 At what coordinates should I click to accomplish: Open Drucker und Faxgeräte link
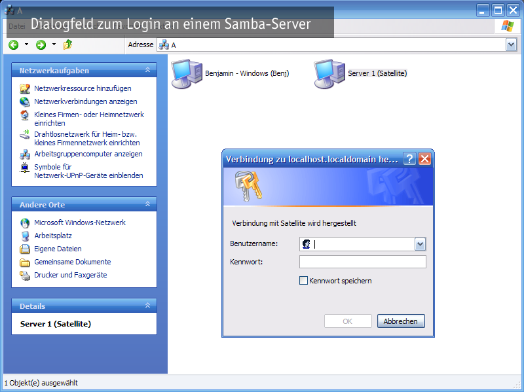point(71,275)
